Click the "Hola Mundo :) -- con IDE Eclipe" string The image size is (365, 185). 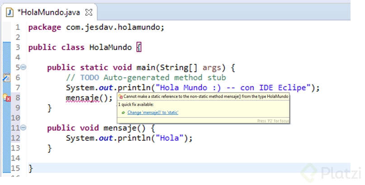point(233,88)
